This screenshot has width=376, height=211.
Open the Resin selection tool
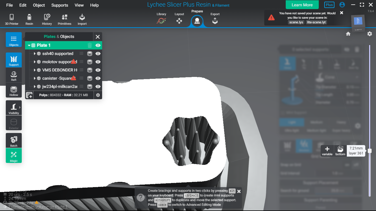[29, 20]
